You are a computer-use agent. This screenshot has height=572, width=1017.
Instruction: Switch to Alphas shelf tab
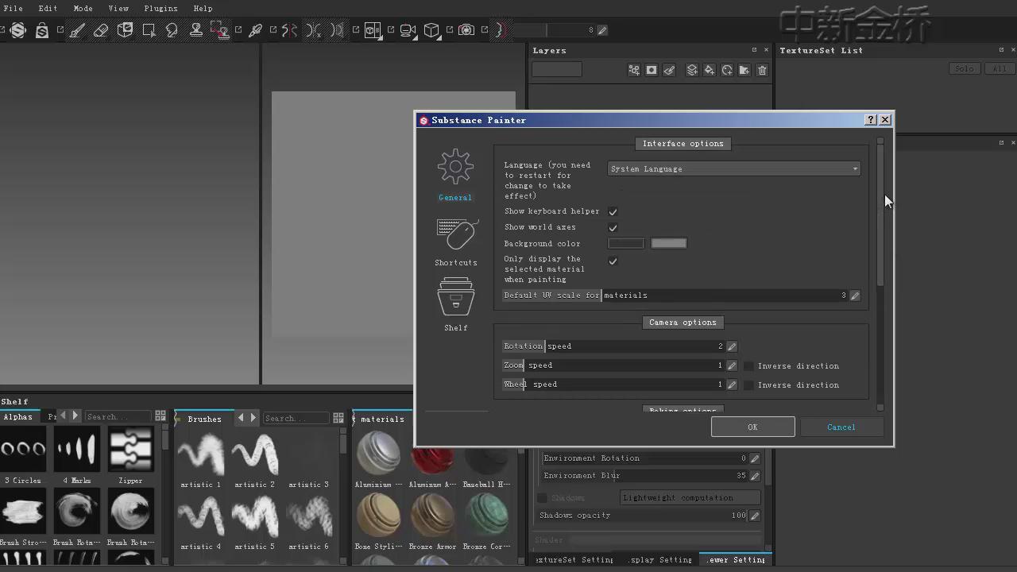pyautogui.click(x=18, y=416)
